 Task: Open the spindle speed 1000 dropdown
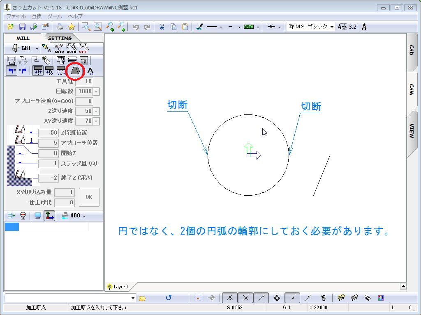pos(96,91)
